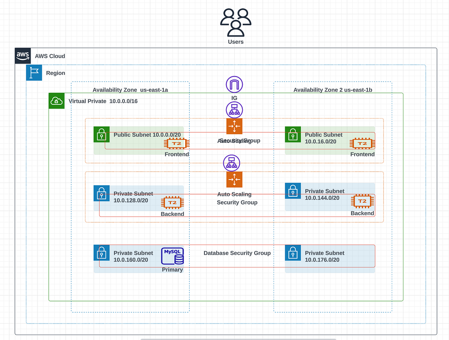This screenshot has height=340, width=449.
Task: Click the MySQL Primary database icon
Action: pyautogui.click(x=172, y=257)
